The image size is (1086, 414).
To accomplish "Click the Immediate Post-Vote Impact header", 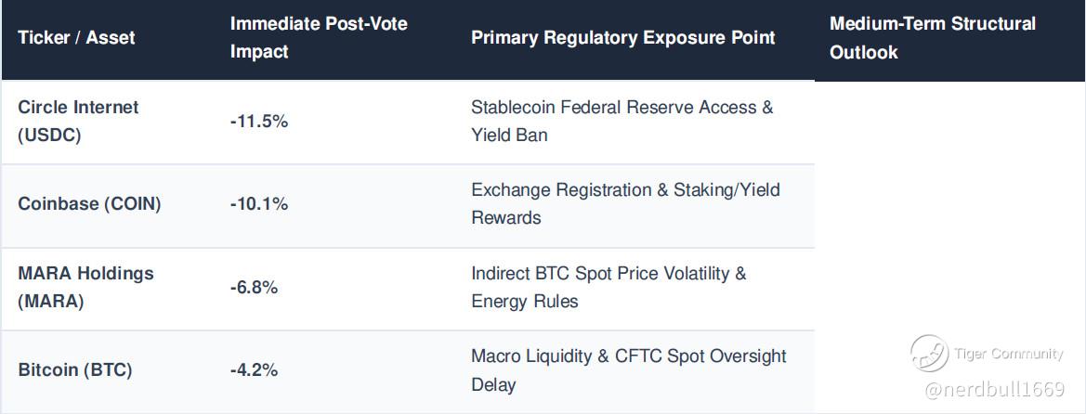I will point(319,37).
